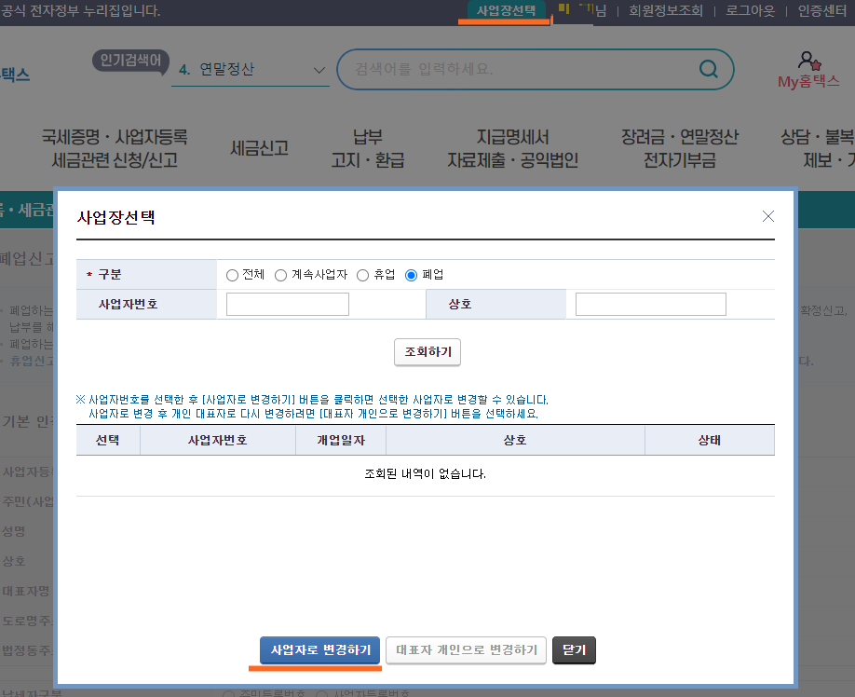855x697 pixels.
Task: Click the 대표자 개인으로 변경하기 button
Action: coord(466,649)
